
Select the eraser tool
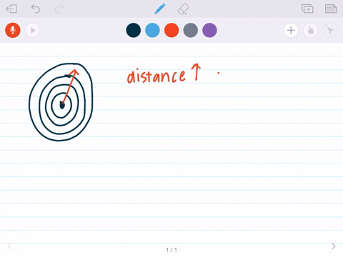[183, 9]
